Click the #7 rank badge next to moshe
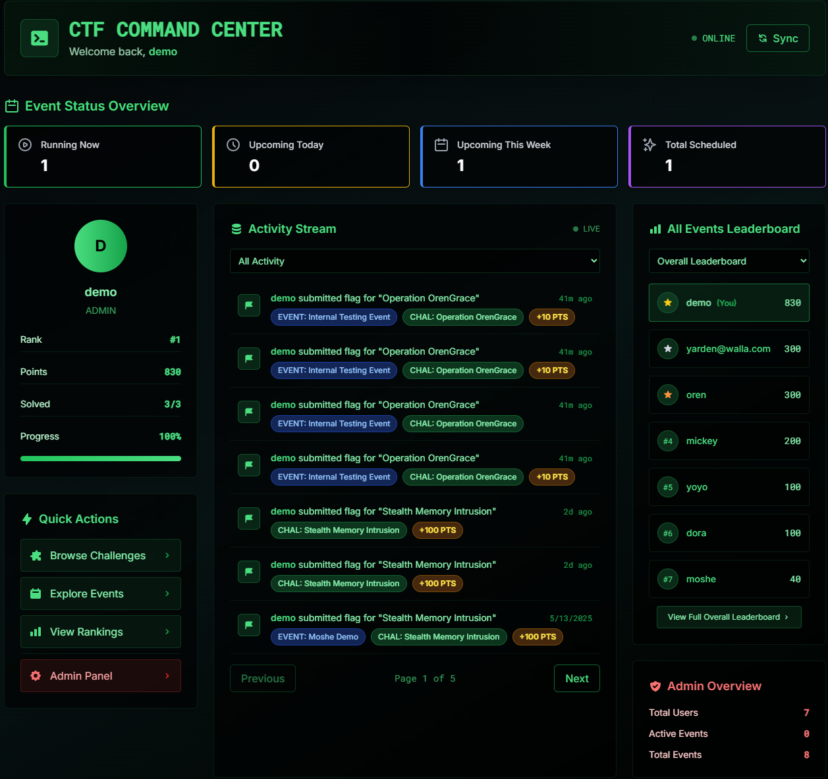Screen dimensions: 828x779 coord(668,579)
